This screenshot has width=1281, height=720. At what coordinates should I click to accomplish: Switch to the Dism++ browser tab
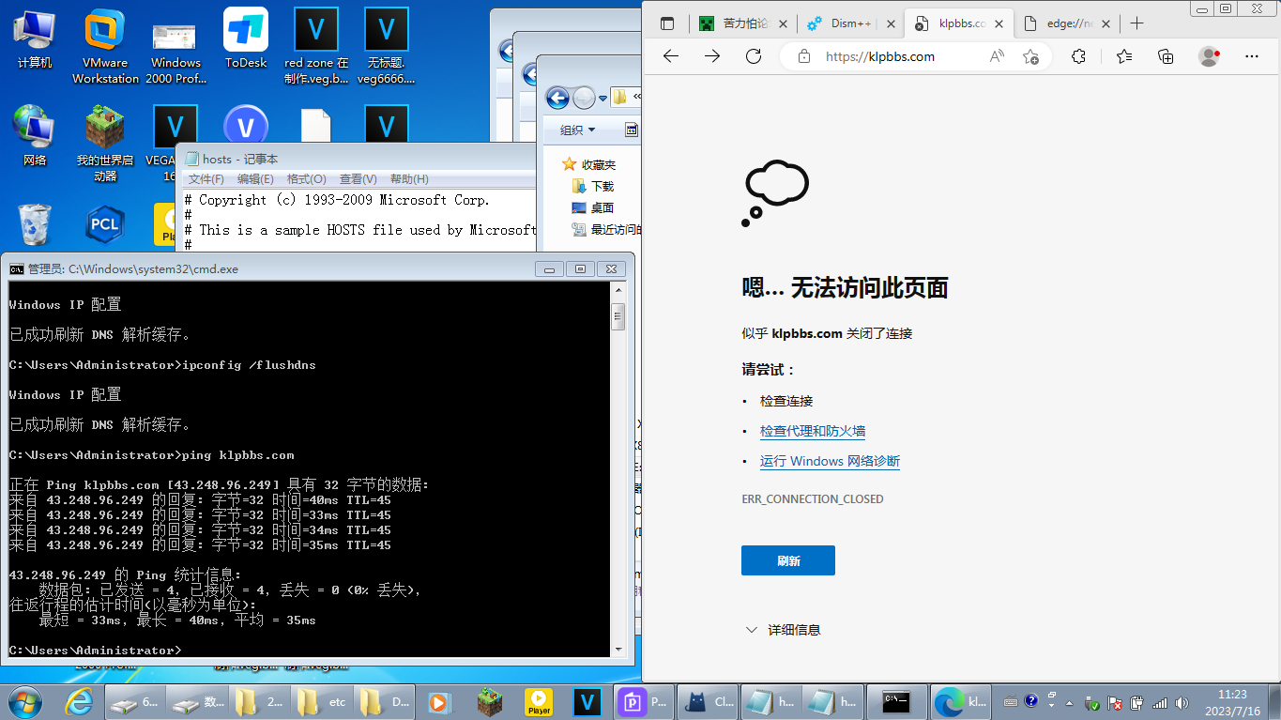point(847,23)
